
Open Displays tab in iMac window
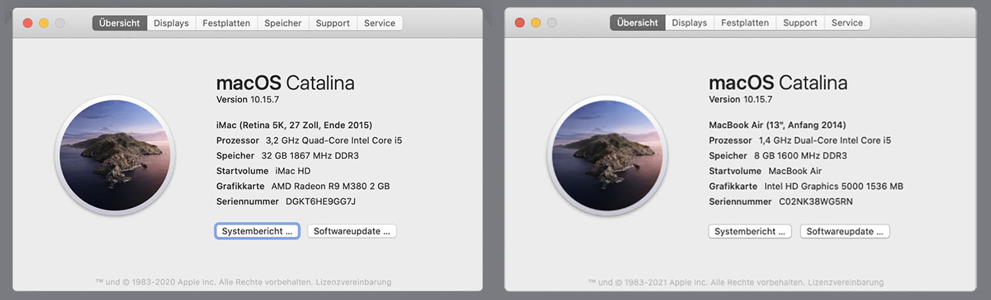click(171, 23)
